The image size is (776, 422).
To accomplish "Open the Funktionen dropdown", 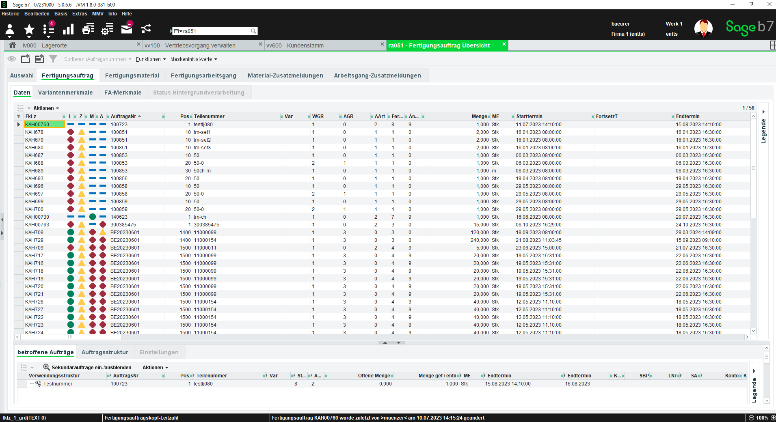I will tap(151, 59).
